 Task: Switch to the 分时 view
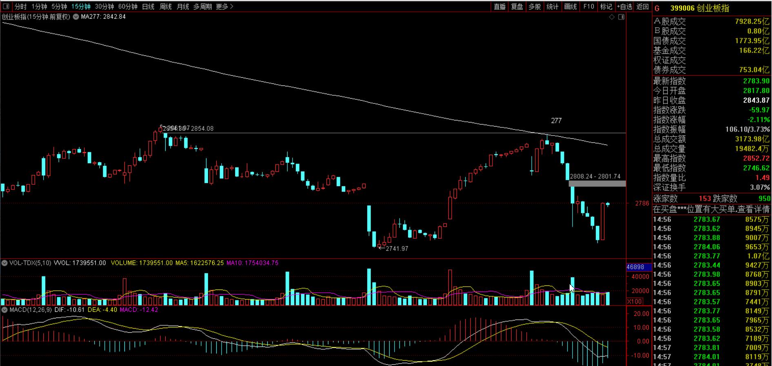click(x=20, y=7)
